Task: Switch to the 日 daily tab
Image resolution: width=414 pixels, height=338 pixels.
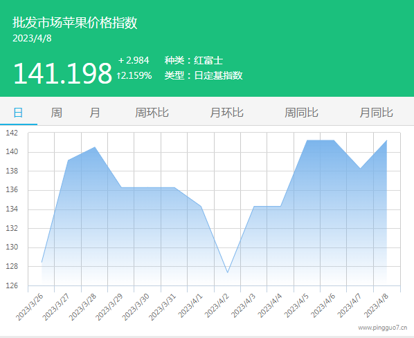Action: 18,113
